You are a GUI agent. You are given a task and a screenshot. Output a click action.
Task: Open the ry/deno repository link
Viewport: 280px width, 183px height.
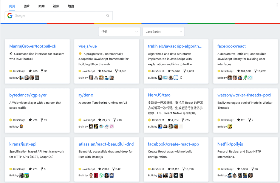86,95
